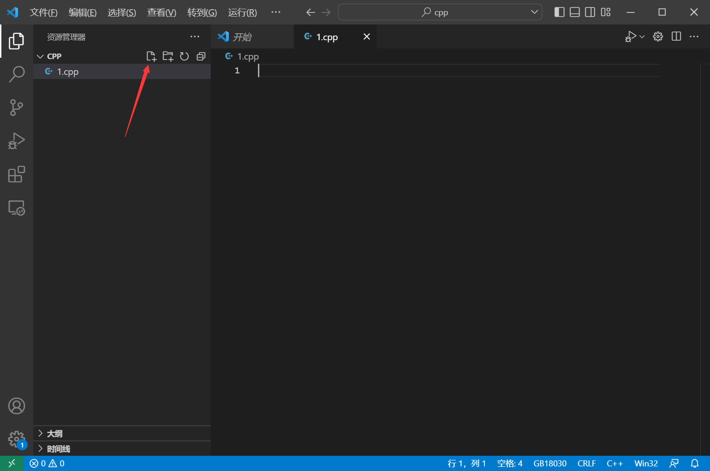Open the 转到(G) menu
Image resolution: width=710 pixels, height=471 pixels.
(202, 12)
